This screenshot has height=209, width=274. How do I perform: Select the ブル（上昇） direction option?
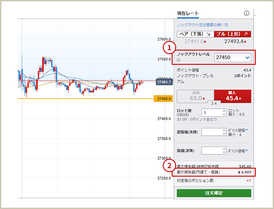pyautogui.click(x=232, y=34)
